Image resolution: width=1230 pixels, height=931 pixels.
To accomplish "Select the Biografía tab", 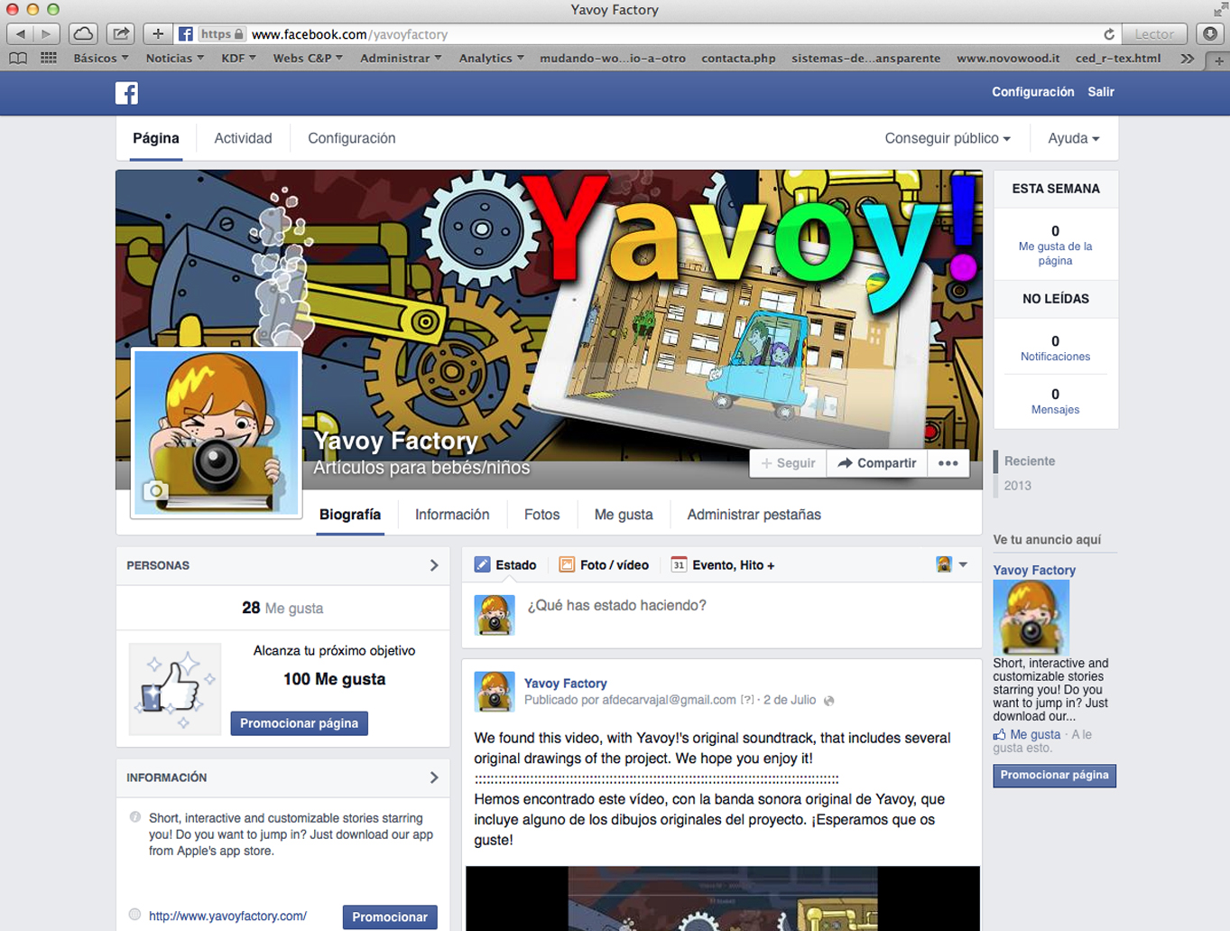I will 350,515.
